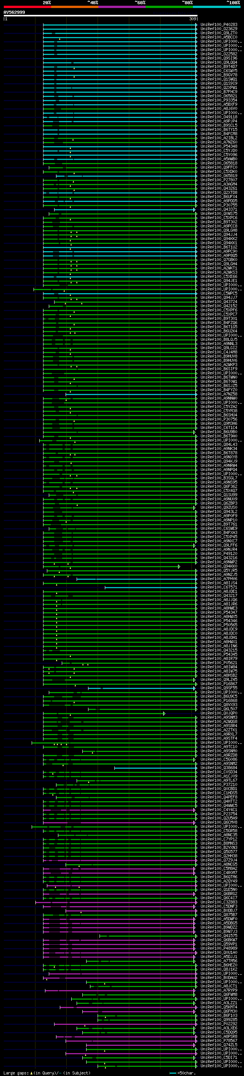Select hit label UniRef100_P78567
Image resolution: width=244 pixels, height=1076 pixels.
tap(219, 1041)
